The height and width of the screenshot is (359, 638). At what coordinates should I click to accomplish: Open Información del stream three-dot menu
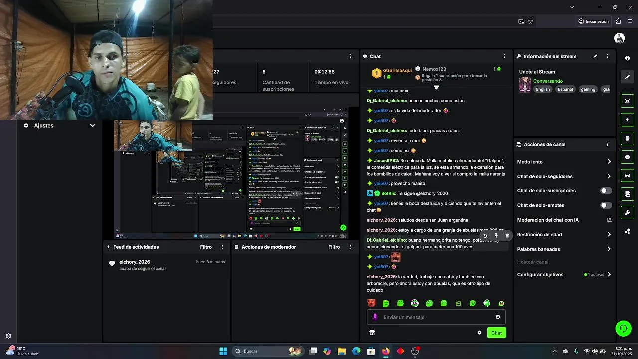coord(607,56)
